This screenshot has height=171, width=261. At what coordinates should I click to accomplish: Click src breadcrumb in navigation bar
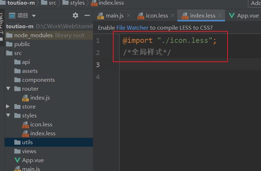pyautogui.click(x=52, y=3)
